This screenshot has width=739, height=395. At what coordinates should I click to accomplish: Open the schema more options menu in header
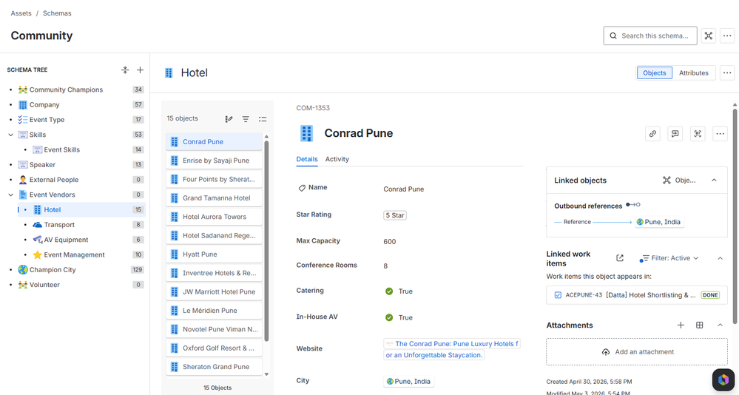tap(727, 36)
